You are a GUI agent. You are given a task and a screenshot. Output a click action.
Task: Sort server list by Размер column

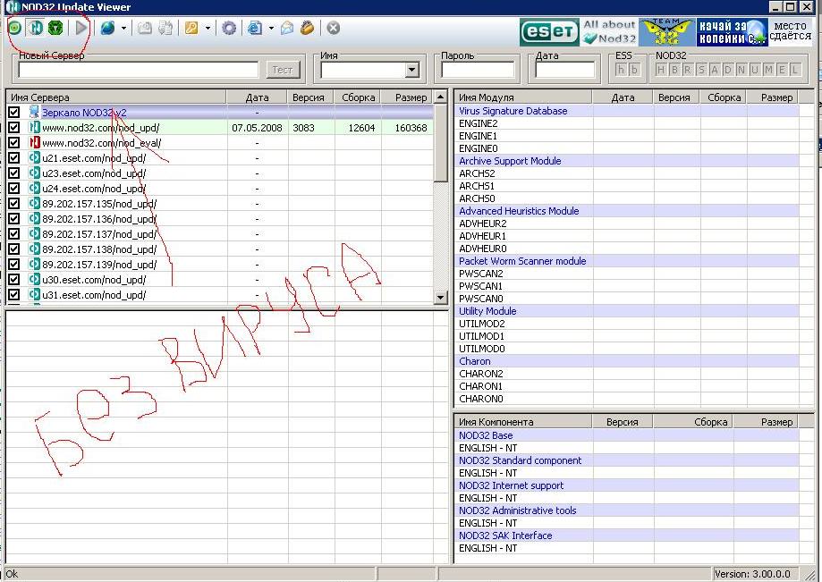[x=407, y=97]
